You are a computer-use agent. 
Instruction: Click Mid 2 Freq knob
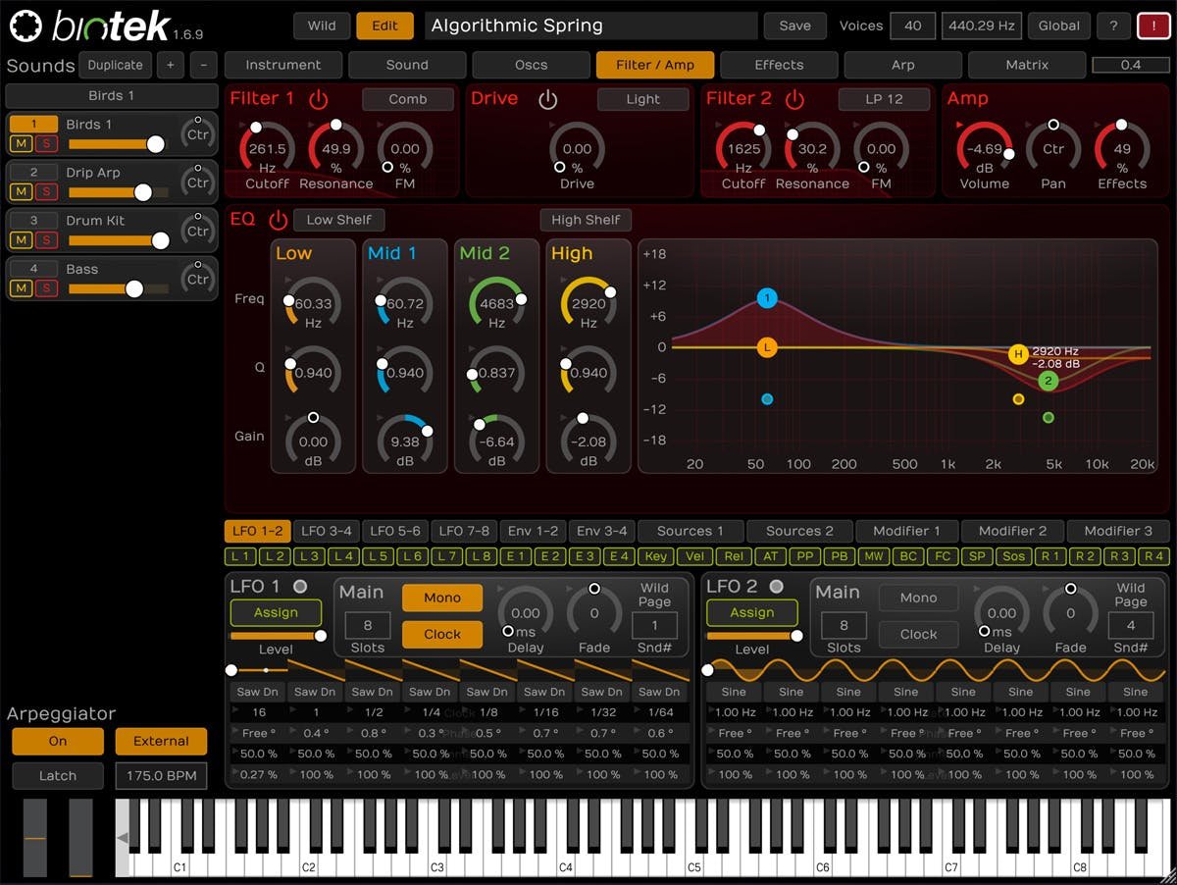[x=496, y=304]
